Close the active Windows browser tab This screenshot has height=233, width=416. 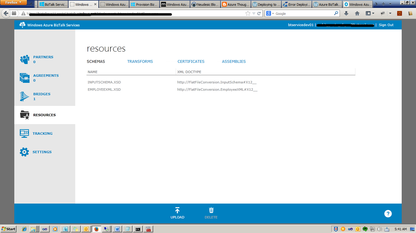pos(95,5)
